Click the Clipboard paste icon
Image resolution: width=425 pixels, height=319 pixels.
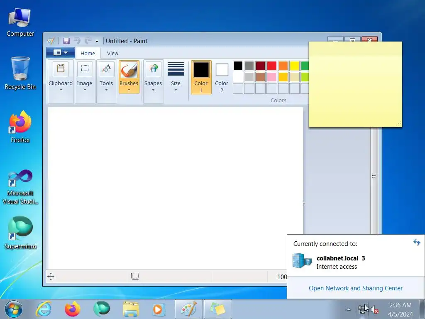coord(61,69)
